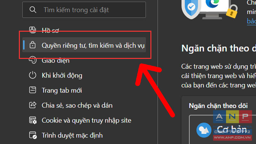Click the Hồ sơ profile icon
This screenshot has height=144, width=256.
(x=33, y=30)
